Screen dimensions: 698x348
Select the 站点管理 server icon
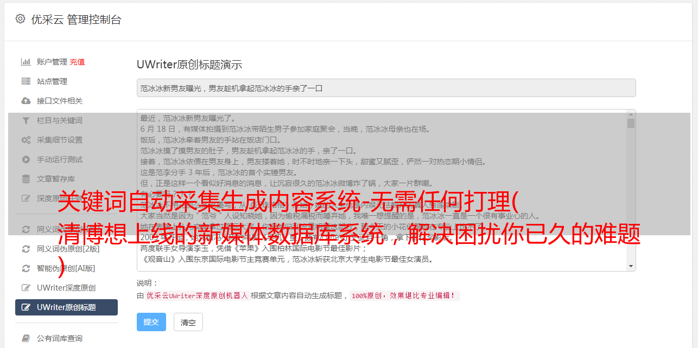point(26,81)
